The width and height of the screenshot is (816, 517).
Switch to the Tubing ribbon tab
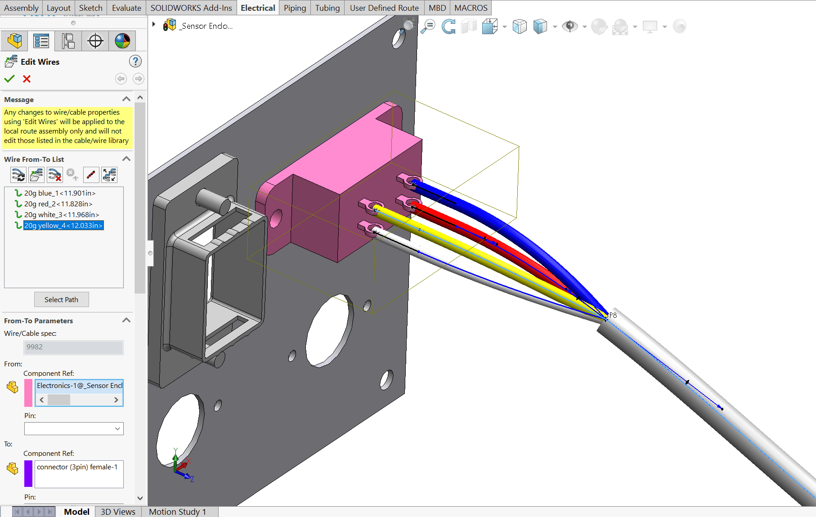327,8
